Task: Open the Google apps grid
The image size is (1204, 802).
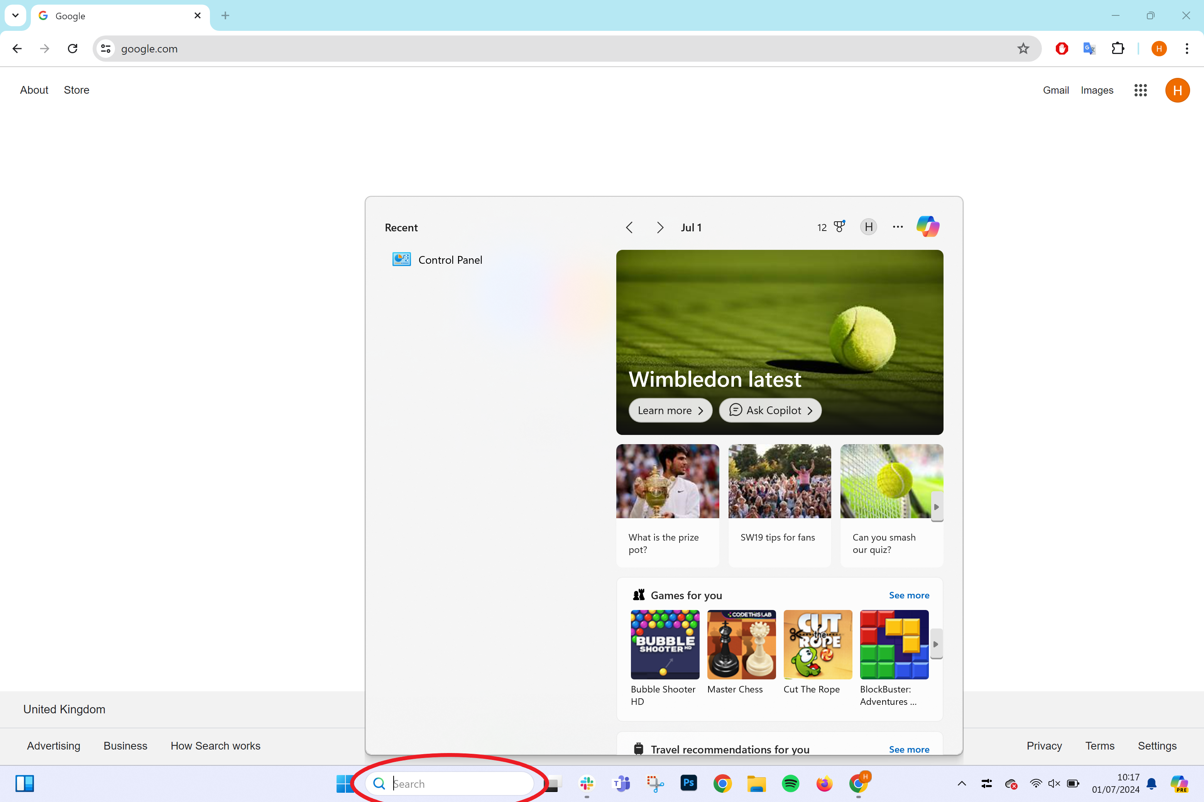Action: pos(1140,90)
